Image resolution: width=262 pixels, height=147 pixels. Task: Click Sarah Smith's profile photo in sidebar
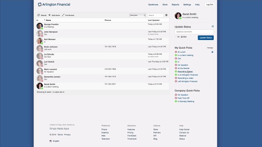[178, 16]
